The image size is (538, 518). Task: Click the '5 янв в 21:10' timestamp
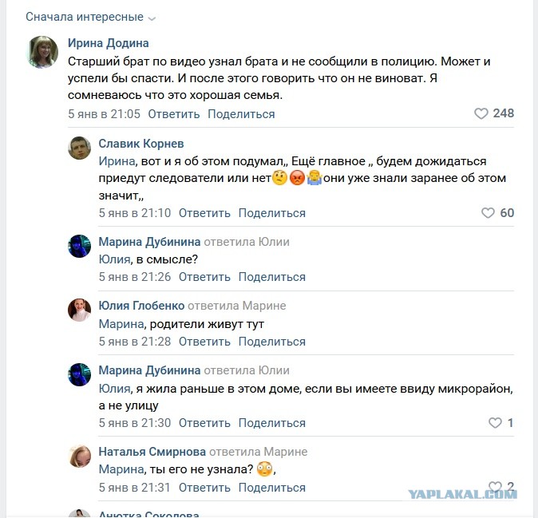(x=135, y=213)
